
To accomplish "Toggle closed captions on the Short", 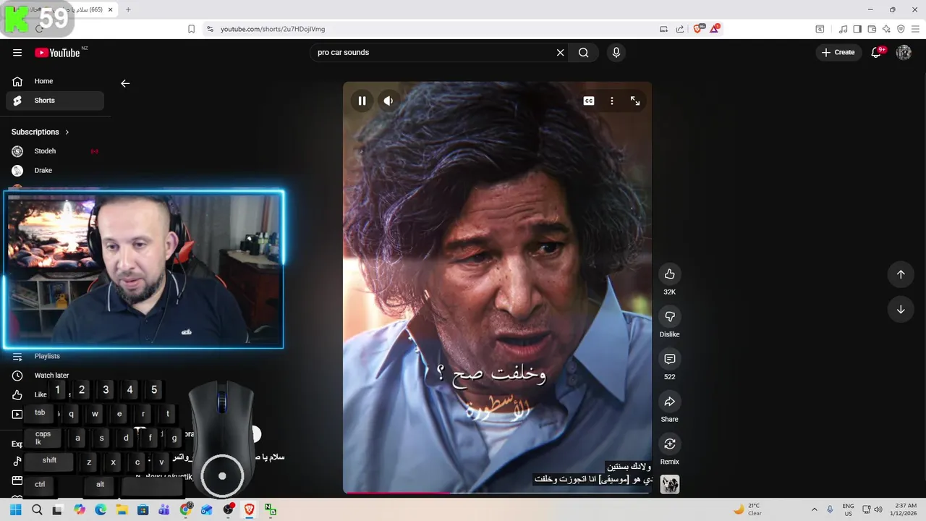I will click(589, 101).
